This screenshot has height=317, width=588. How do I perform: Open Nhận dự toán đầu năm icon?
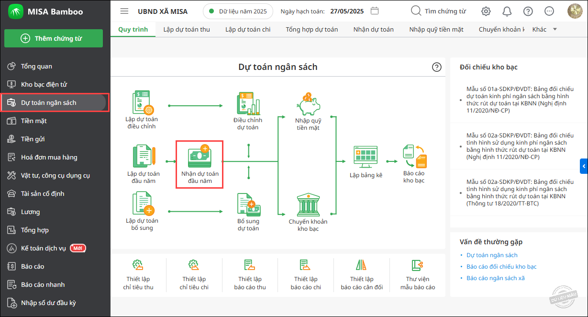click(200, 156)
